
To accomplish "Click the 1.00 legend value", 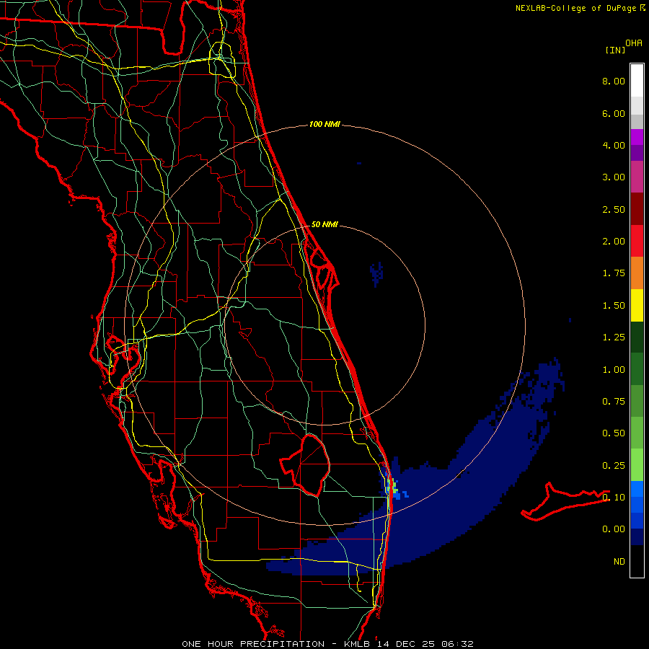I will coord(614,370).
